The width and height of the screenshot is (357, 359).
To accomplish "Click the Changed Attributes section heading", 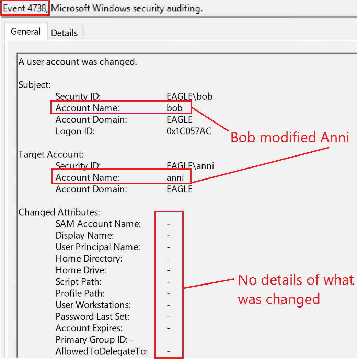I will coord(59,212).
